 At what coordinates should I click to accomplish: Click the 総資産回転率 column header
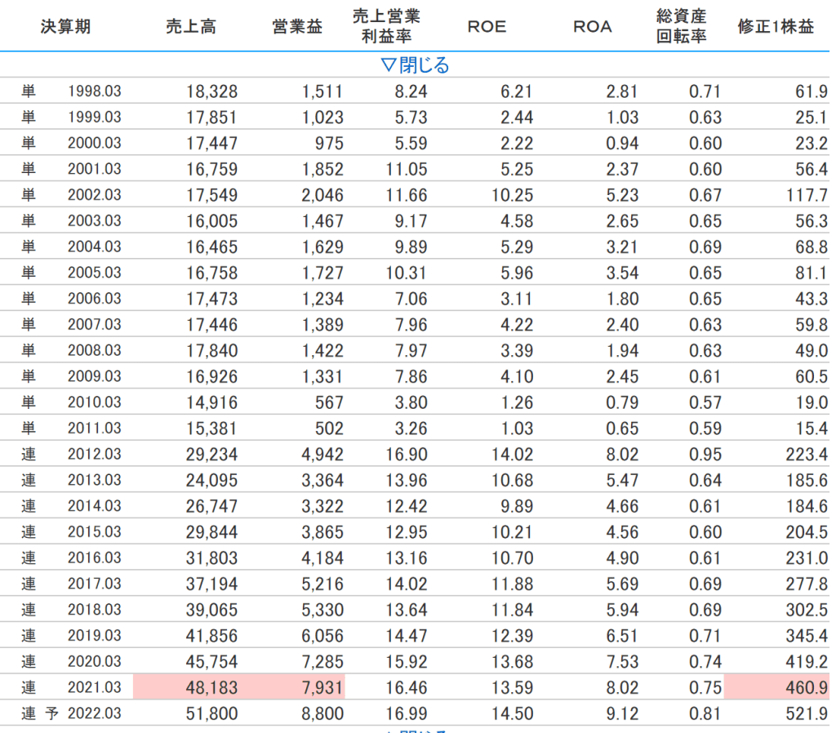coord(681,26)
